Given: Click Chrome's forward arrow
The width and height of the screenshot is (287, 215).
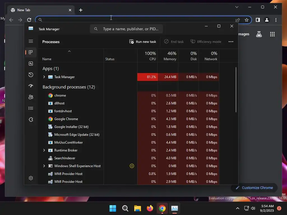Looking at the screenshot, I should (x=20, y=20).
